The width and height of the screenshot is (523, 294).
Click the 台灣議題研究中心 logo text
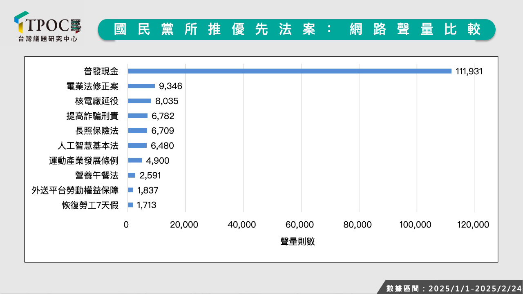point(47,39)
